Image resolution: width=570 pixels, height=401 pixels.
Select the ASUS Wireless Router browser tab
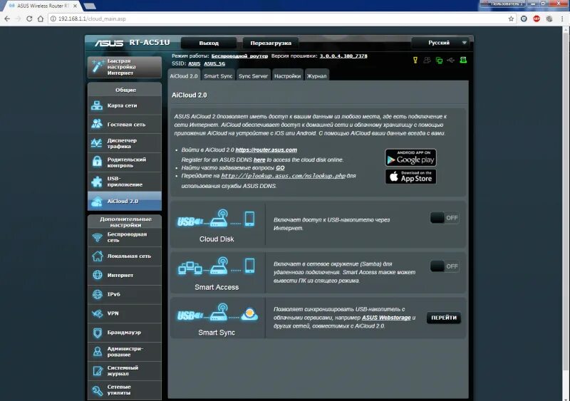click(43, 6)
